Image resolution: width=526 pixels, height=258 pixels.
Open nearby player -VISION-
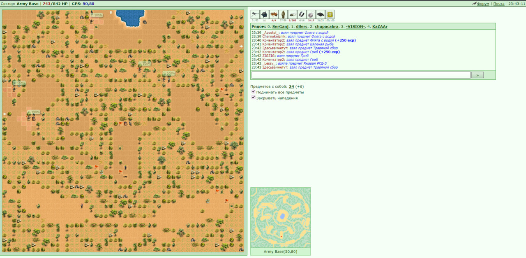pyautogui.click(x=355, y=26)
